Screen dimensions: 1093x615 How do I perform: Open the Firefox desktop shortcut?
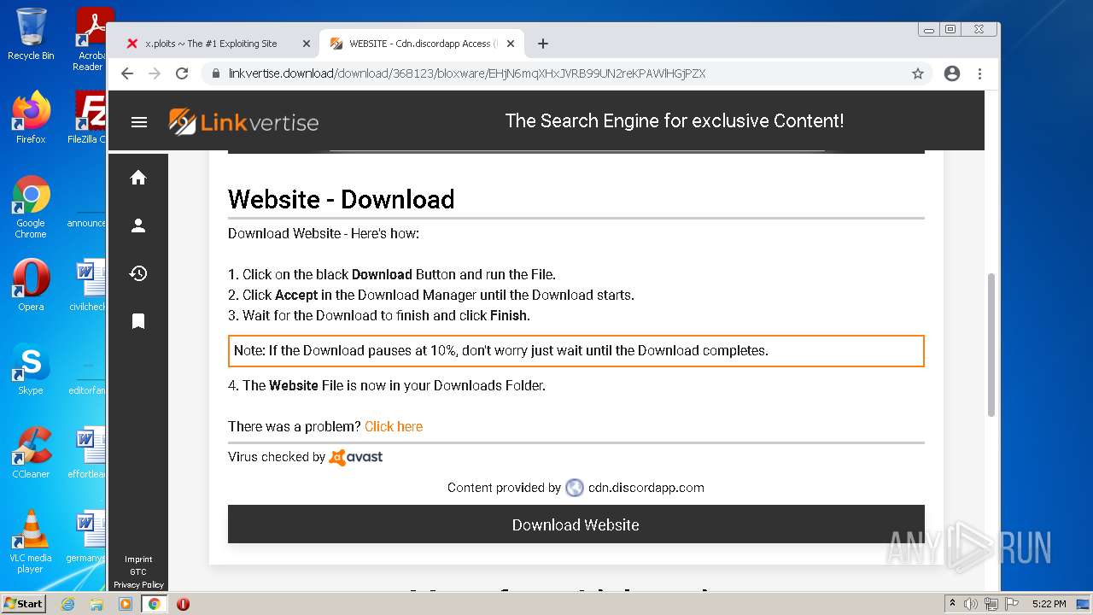31,118
